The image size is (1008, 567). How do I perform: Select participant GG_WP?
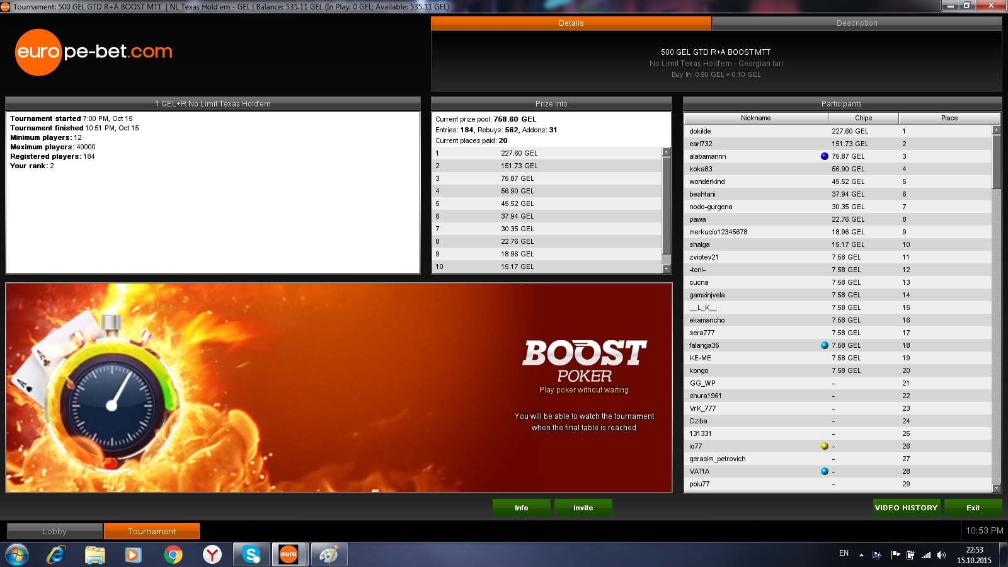click(x=838, y=383)
